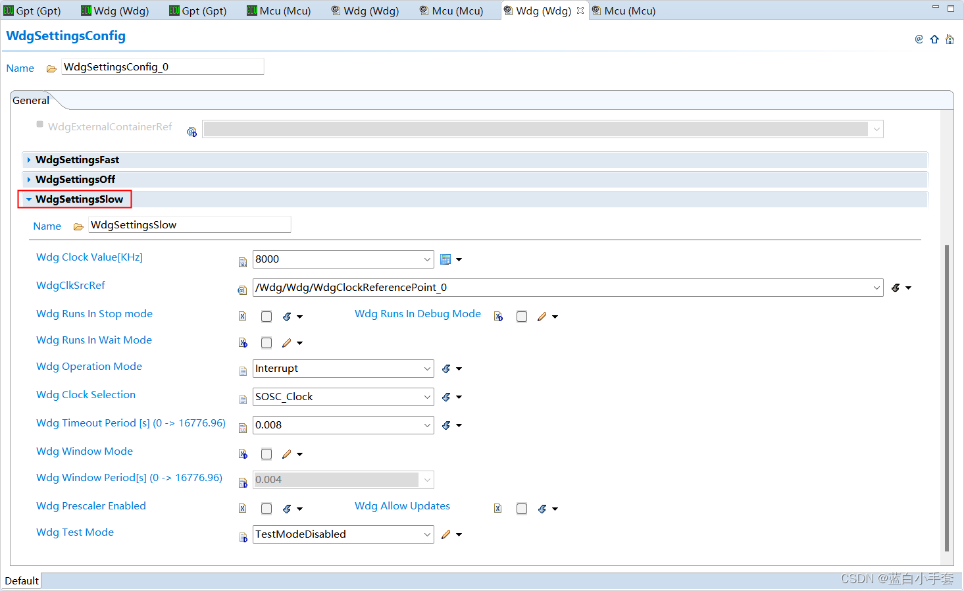Image resolution: width=964 pixels, height=591 pixels.
Task: Expand the WdgSettingsOff section
Action: click(x=29, y=180)
